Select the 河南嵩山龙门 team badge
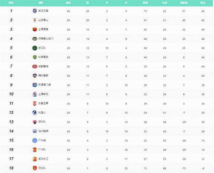Screen dimensions: 214x173 coord(35,39)
